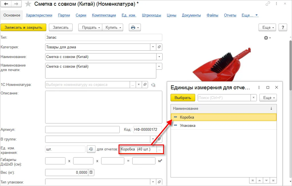292x186 pixels.
Task: Open image settings gear icon
Action: (x=267, y=38)
